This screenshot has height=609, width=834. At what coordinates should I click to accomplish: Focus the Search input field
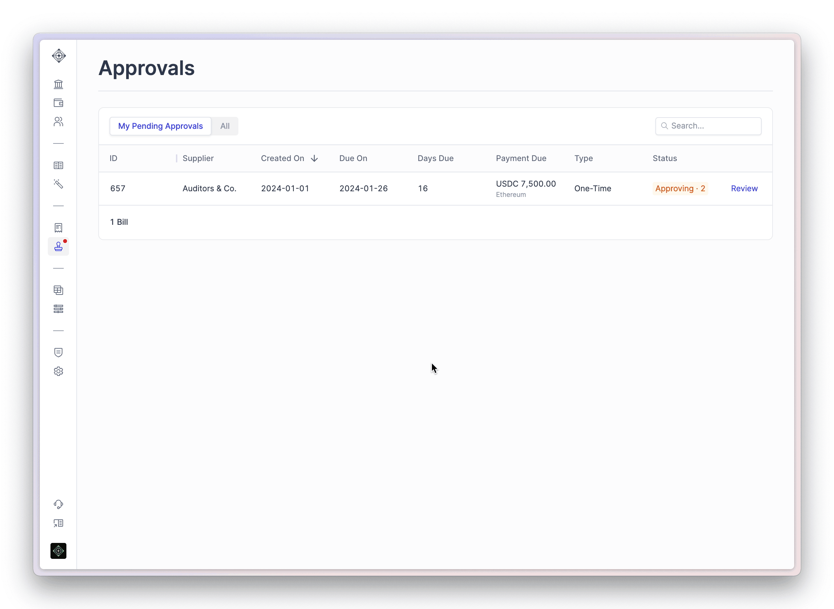(x=713, y=126)
